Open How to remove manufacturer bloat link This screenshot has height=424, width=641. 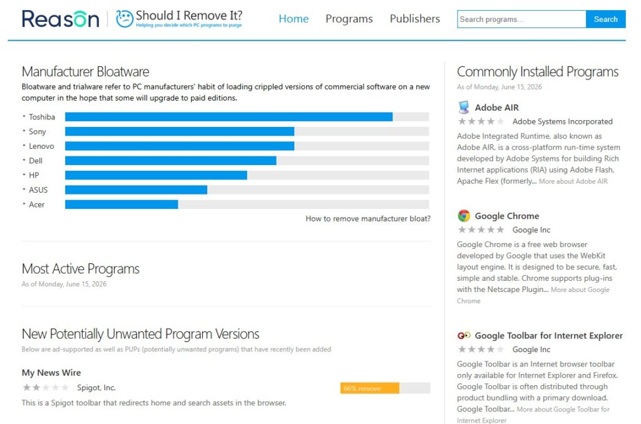[x=368, y=218]
